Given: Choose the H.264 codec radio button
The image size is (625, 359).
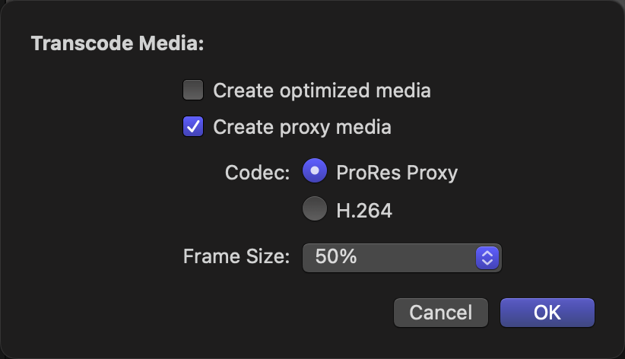Looking at the screenshot, I should (315, 208).
